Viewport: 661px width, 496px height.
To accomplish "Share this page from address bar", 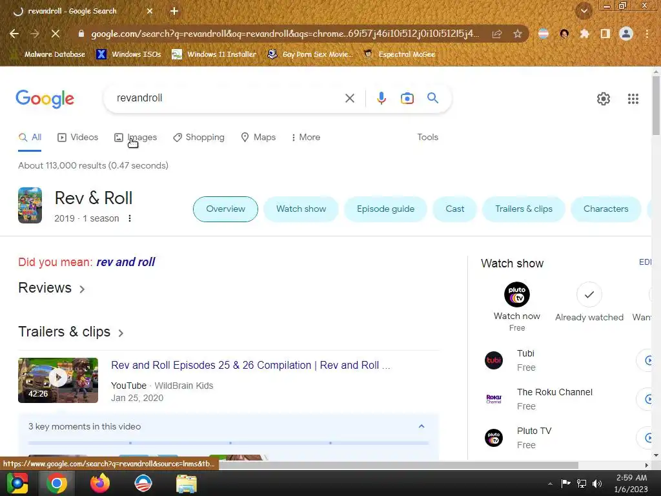I will (497, 34).
